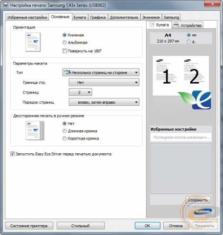The width and height of the screenshot is (223, 235).
Task: Switch to Основные tab
Action: (60, 17)
